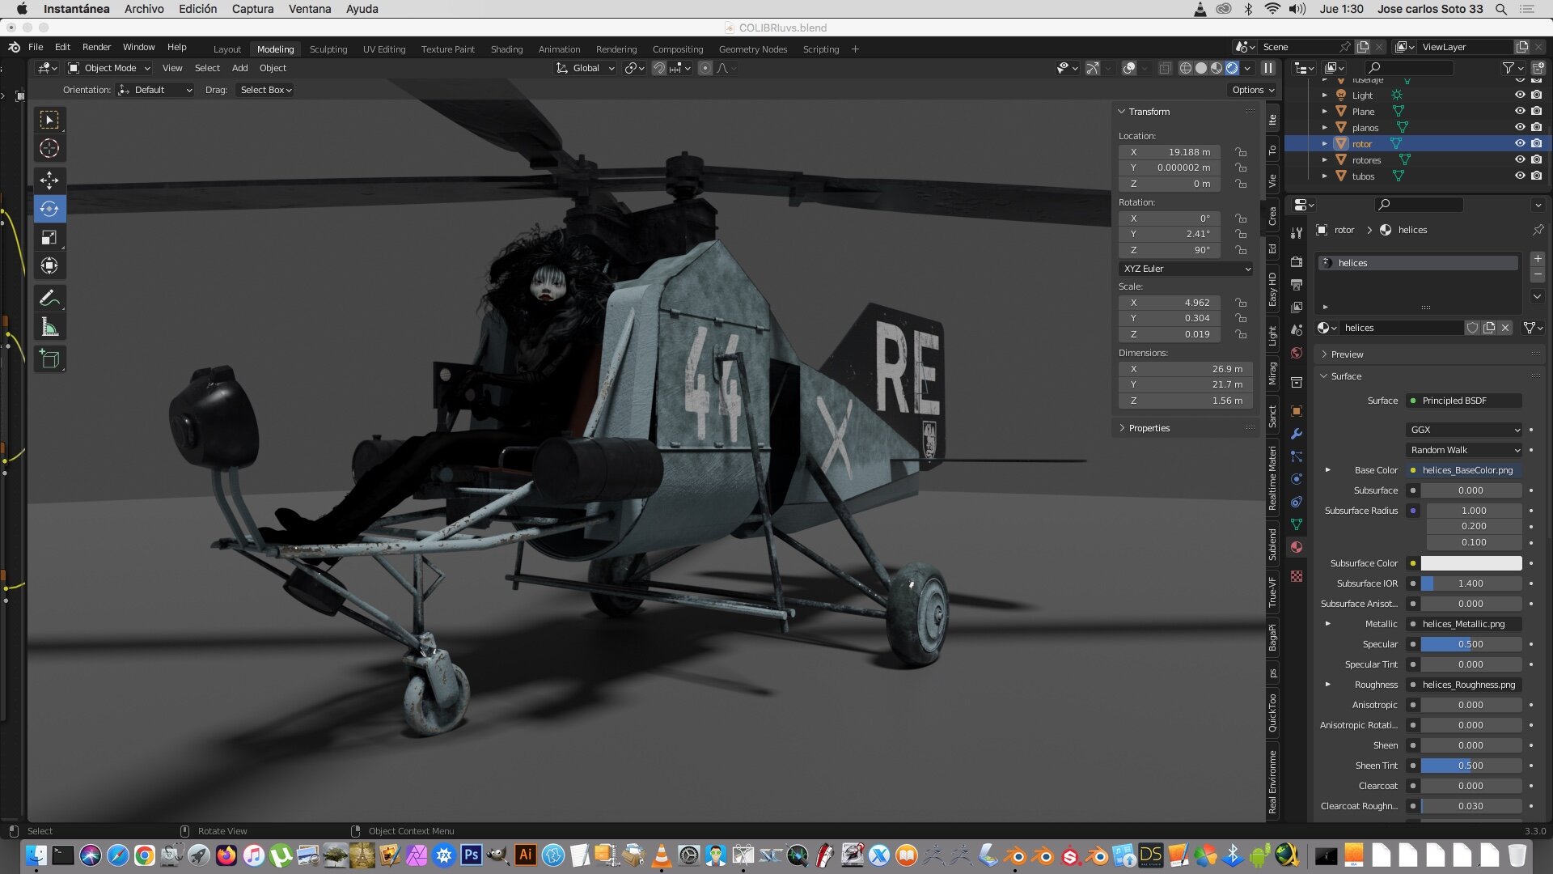Open the Random Walk subsurface dropdown
Screen dimensions: 1553x874
[x=1464, y=450]
